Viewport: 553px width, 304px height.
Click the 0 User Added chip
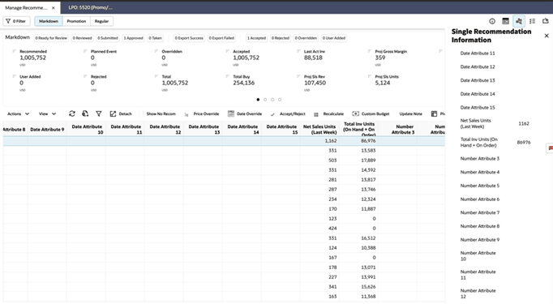(334, 38)
